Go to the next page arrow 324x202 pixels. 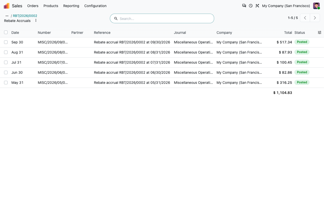(x=315, y=18)
